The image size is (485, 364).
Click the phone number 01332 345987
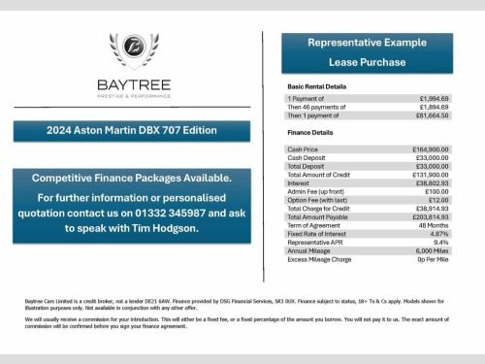click(170, 214)
